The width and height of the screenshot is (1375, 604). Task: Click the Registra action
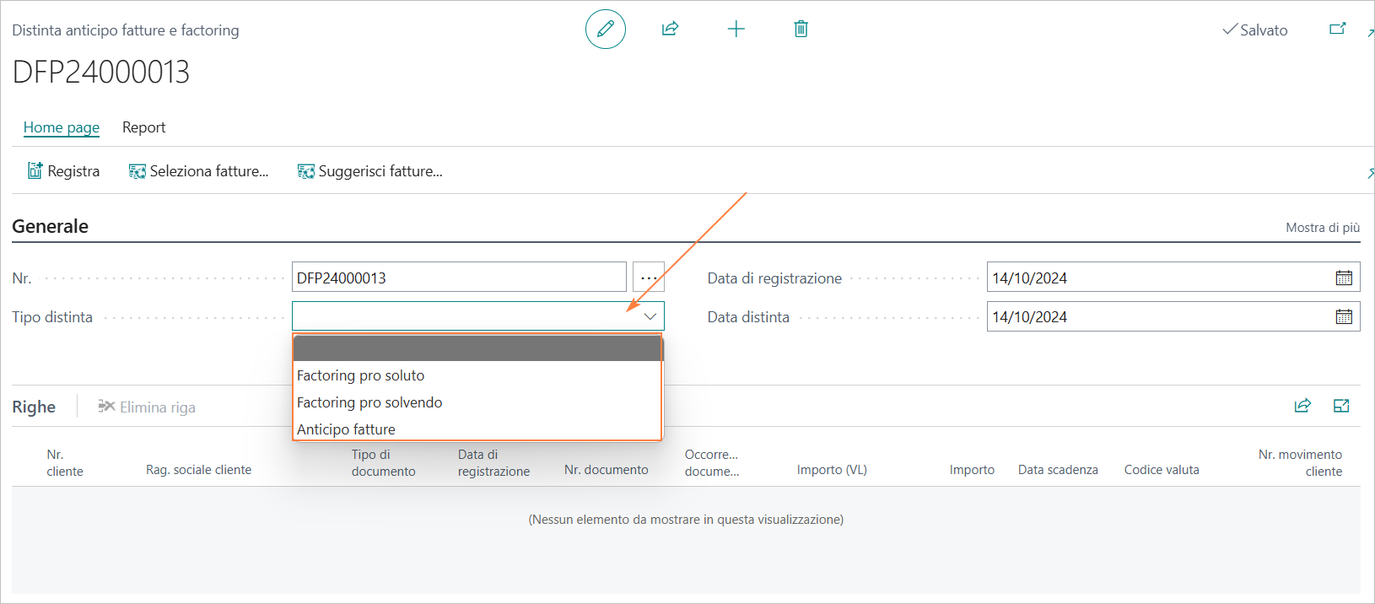coord(63,171)
